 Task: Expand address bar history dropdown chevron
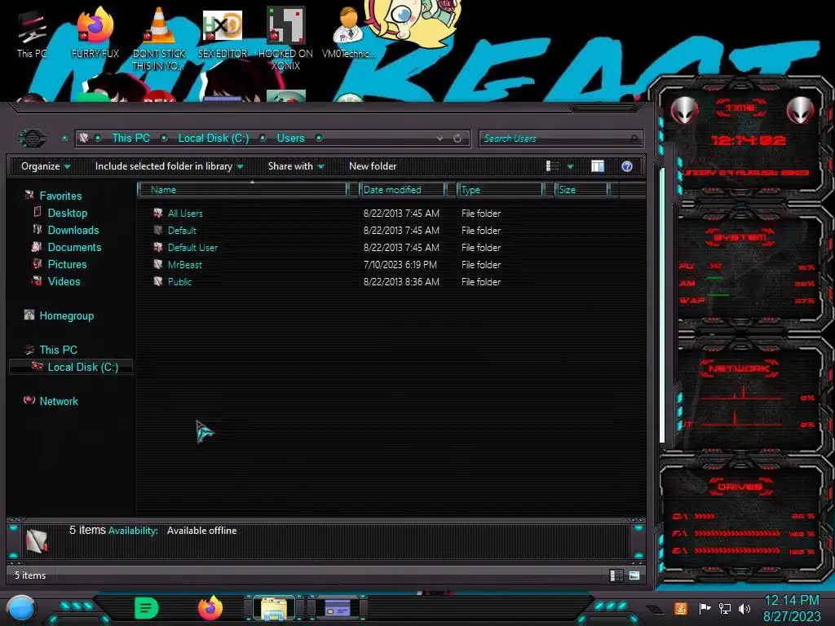click(440, 139)
